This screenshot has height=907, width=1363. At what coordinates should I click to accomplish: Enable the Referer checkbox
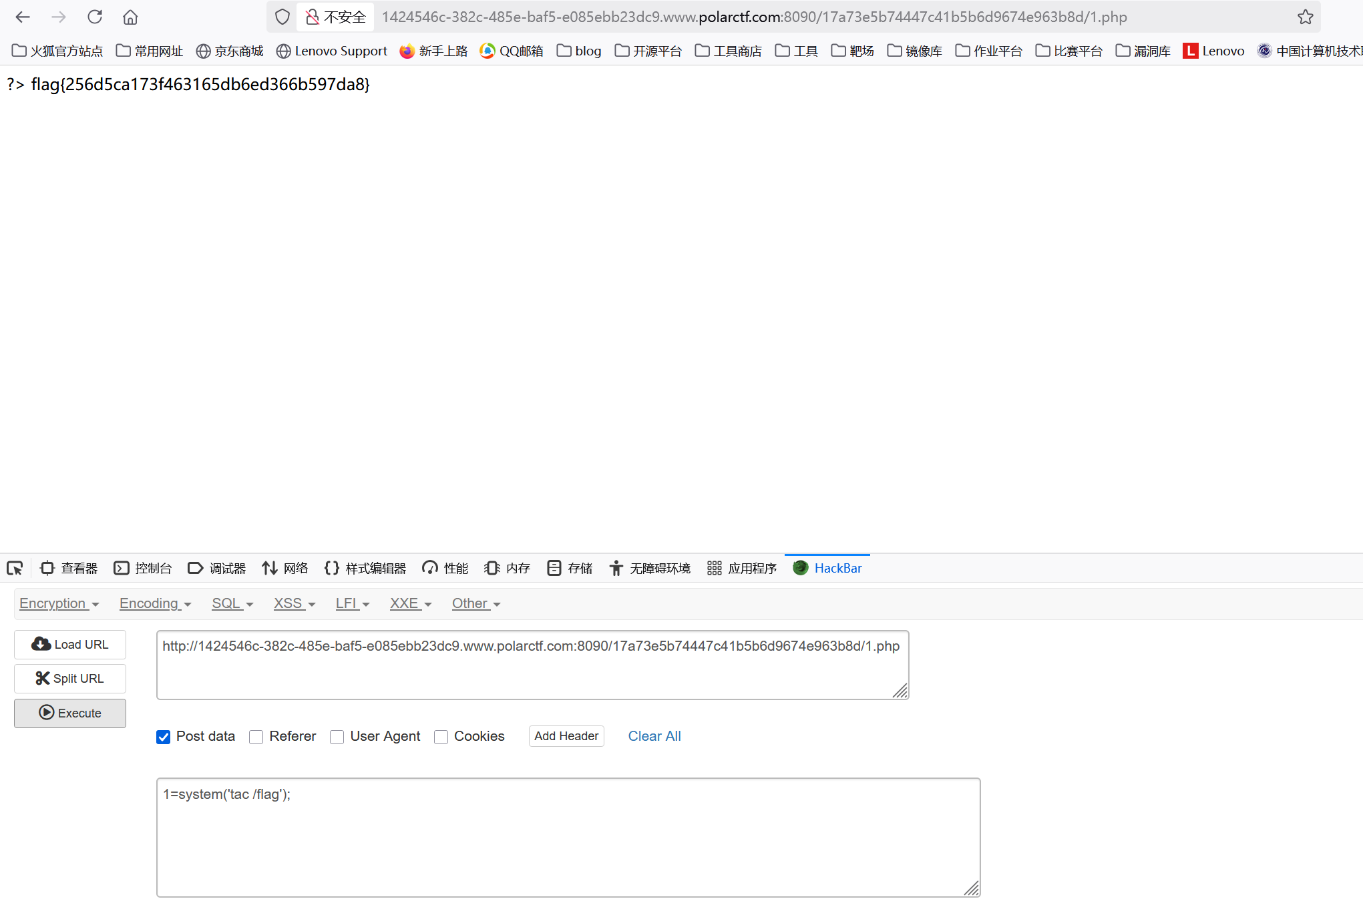click(256, 737)
